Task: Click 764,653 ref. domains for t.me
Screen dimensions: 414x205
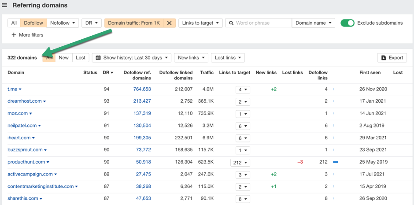Action: pyautogui.click(x=142, y=89)
